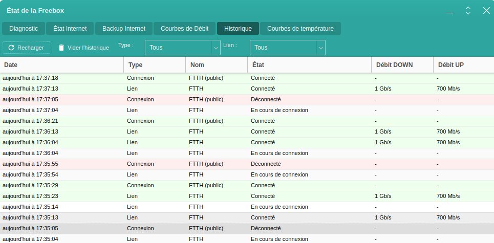Select the row dated aujourd'hui à 17:35:14
The height and width of the screenshot is (243, 494).
point(247,207)
